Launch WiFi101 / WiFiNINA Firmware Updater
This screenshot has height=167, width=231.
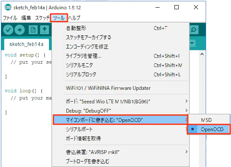120,88
